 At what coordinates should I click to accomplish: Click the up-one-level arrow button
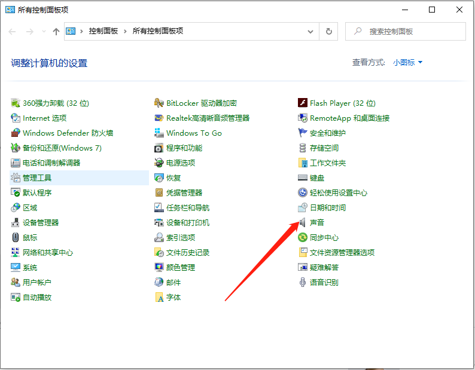tap(56, 31)
